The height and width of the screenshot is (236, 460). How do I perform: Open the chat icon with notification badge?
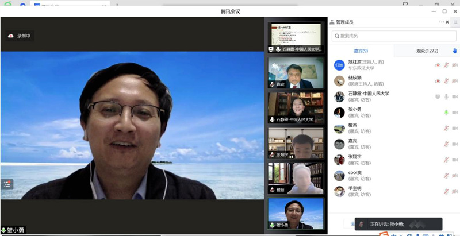(x=7, y=184)
